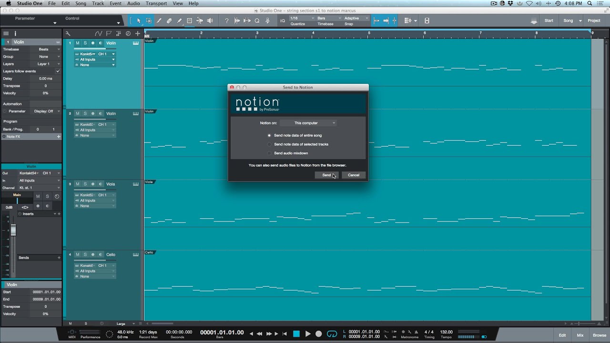Image resolution: width=610 pixels, height=343 pixels.
Task: Select the Bend tool
Action: click(200, 20)
